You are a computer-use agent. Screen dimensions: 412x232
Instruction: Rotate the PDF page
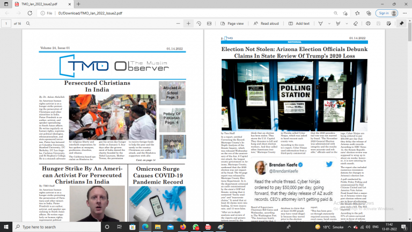[199, 24]
